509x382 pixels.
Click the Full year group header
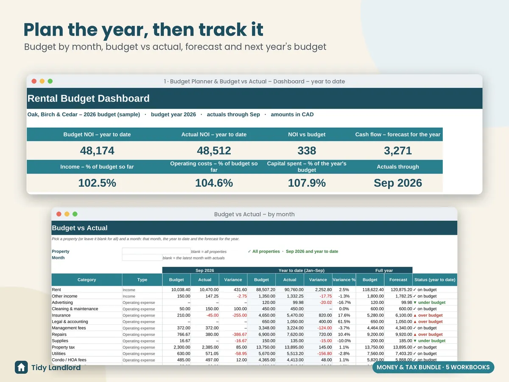(x=384, y=270)
